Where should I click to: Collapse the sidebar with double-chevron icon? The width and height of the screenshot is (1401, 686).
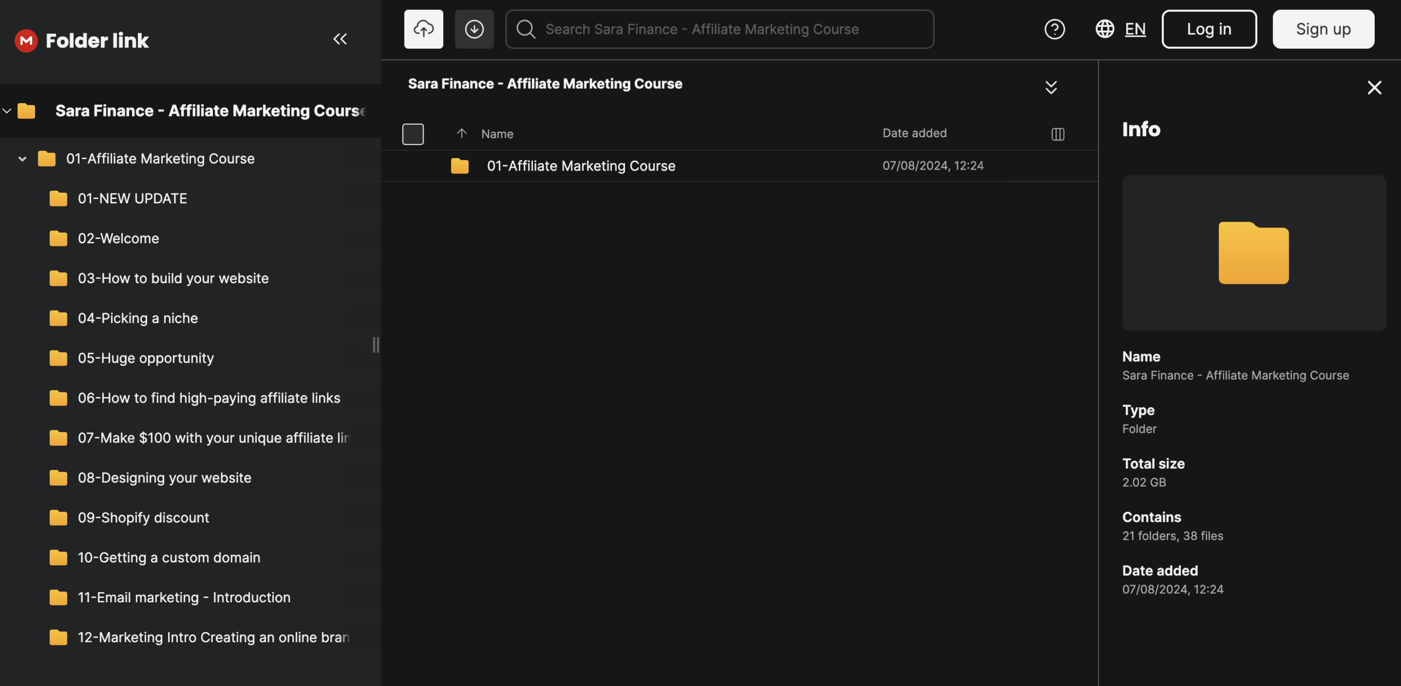pyautogui.click(x=340, y=39)
